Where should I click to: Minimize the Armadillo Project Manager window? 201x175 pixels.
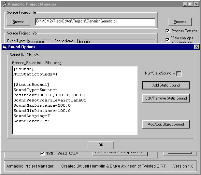pos(185,4)
